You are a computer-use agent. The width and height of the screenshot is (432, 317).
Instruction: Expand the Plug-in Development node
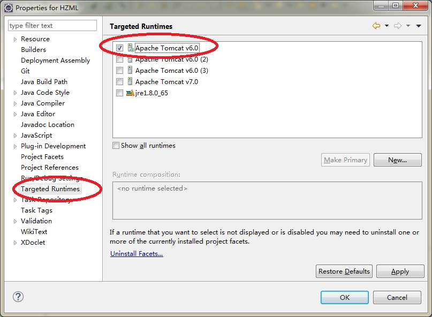[15, 146]
